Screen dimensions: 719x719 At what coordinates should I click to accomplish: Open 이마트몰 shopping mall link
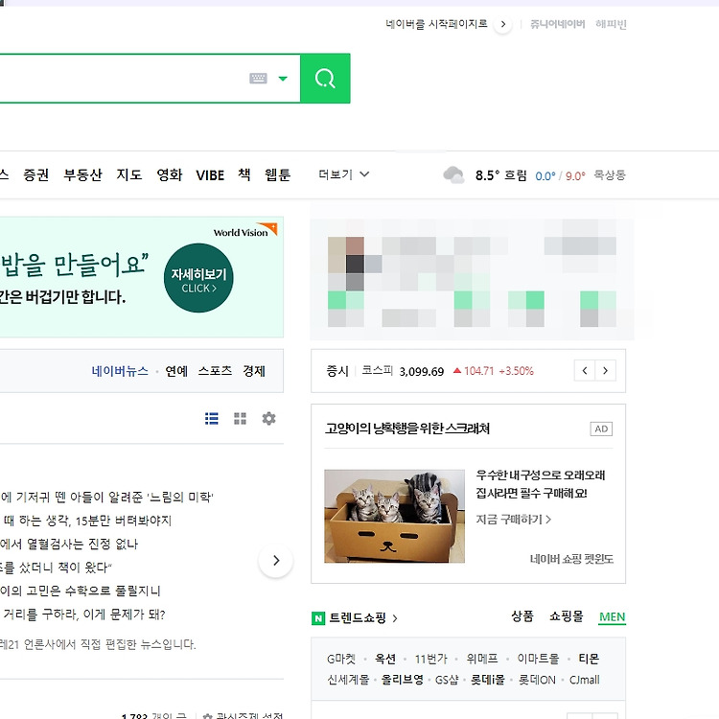coord(539,659)
